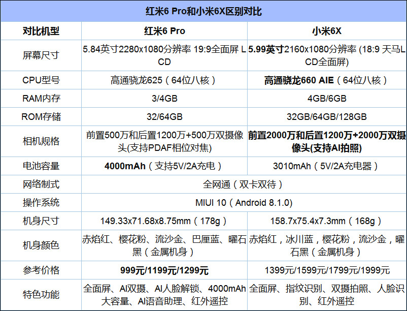Select the 操作系统 row label

tap(41, 203)
